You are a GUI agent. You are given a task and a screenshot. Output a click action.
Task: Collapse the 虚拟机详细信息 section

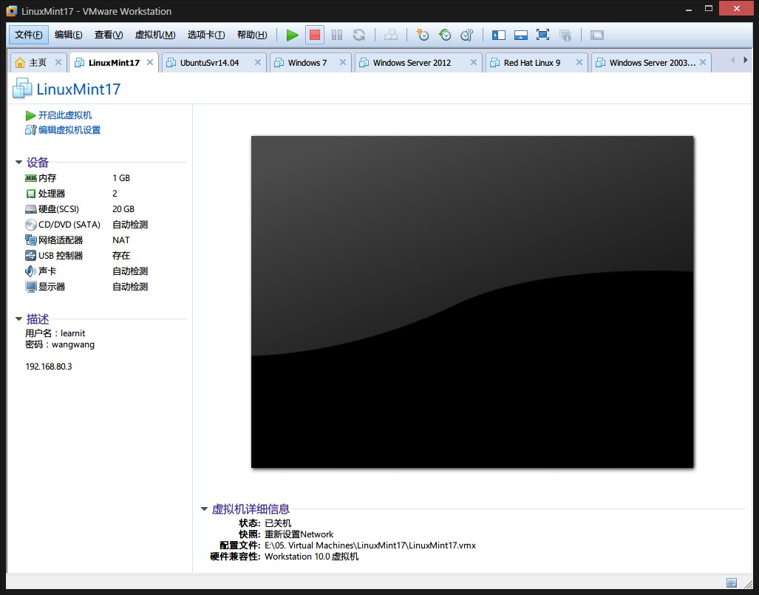[204, 509]
